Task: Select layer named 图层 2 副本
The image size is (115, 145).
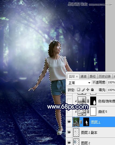Action: pyautogui.click(x=89, y=133)
